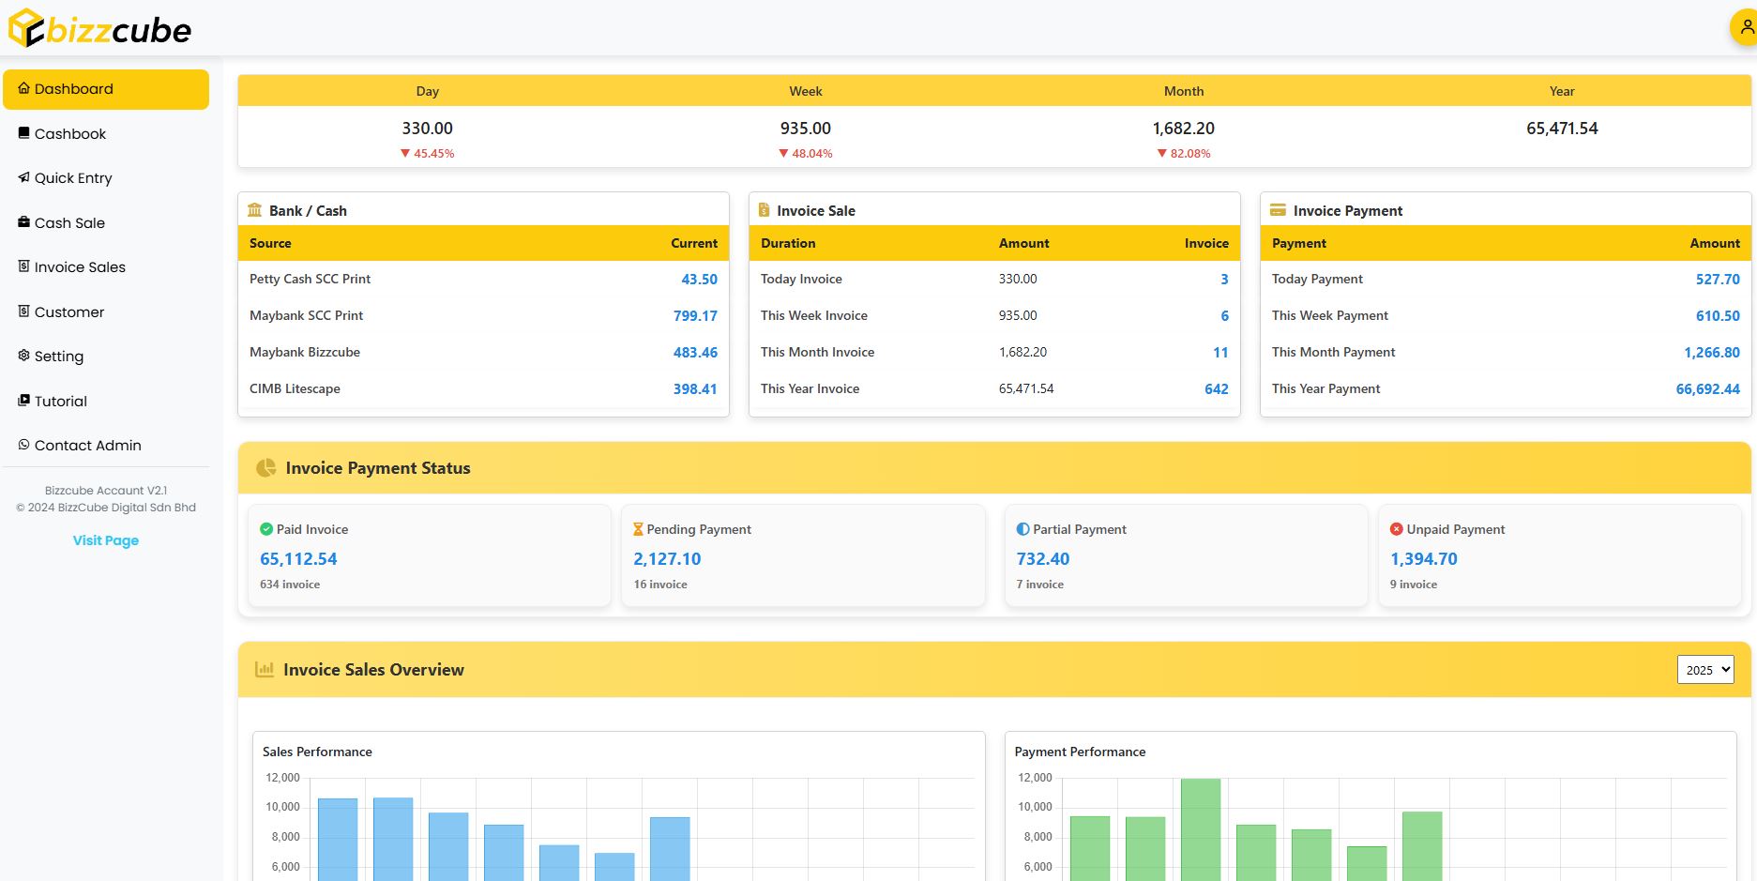Open Invoice Sales from sidebar
Image resolution: width=1757 pixels, height=881 pixels.
click(80, 267)
